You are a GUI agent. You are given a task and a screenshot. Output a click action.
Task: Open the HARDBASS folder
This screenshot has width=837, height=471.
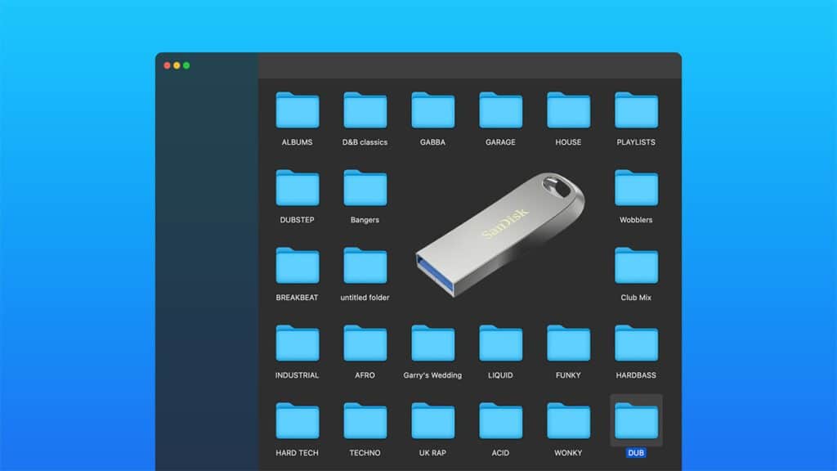pos(636,344)
